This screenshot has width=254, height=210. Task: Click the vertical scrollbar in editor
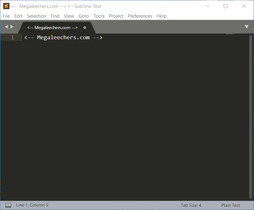tap(251, 117)
